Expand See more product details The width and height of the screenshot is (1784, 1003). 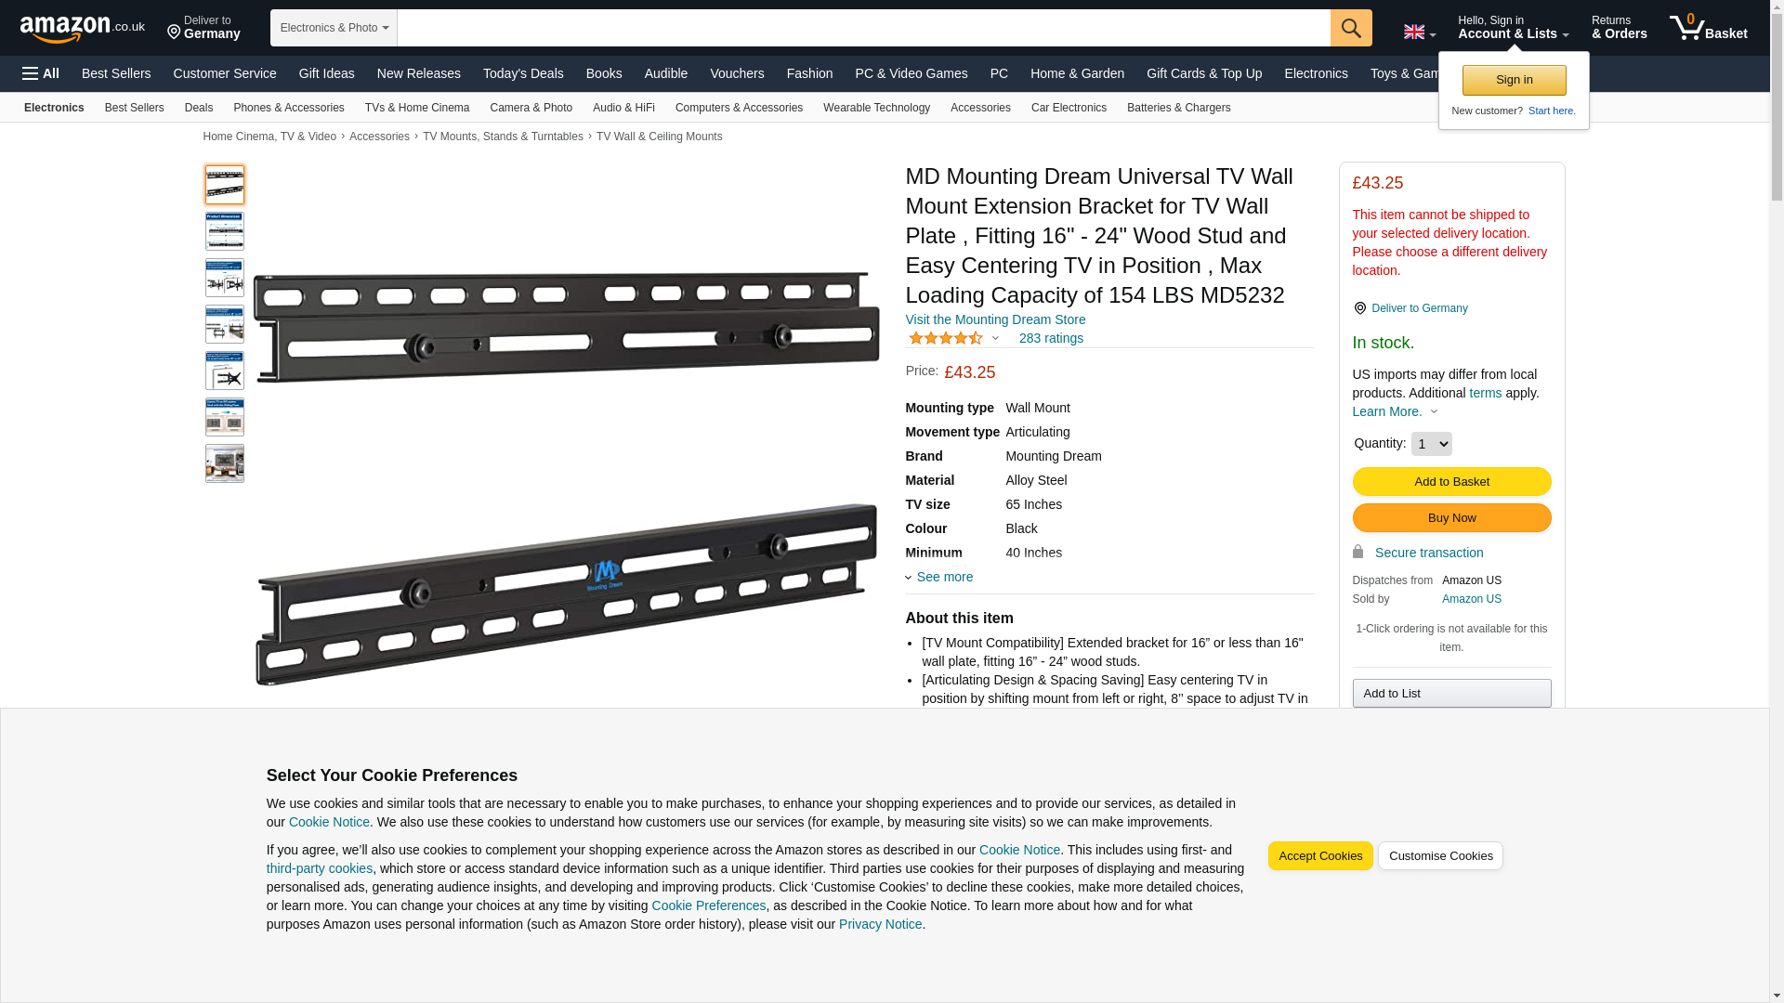(939, 577)
